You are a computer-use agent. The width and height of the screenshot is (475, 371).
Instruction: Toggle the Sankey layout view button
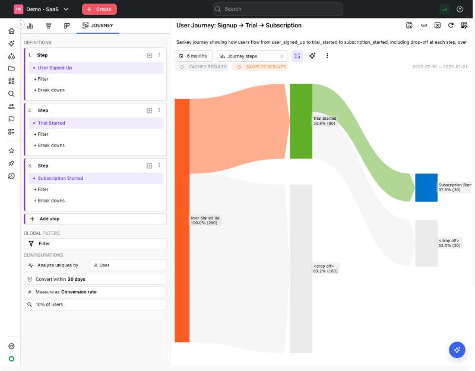click(297, 56)
